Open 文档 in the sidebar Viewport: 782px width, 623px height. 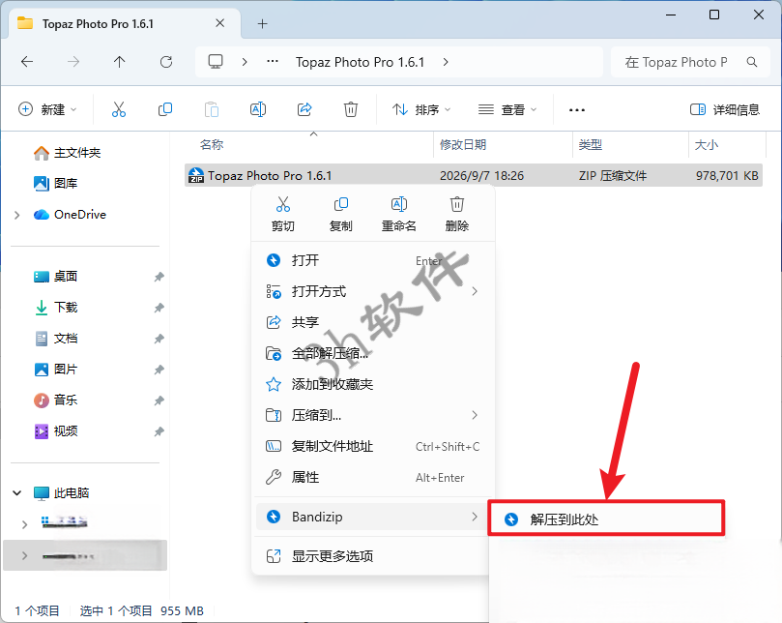[x=56, y=338]
